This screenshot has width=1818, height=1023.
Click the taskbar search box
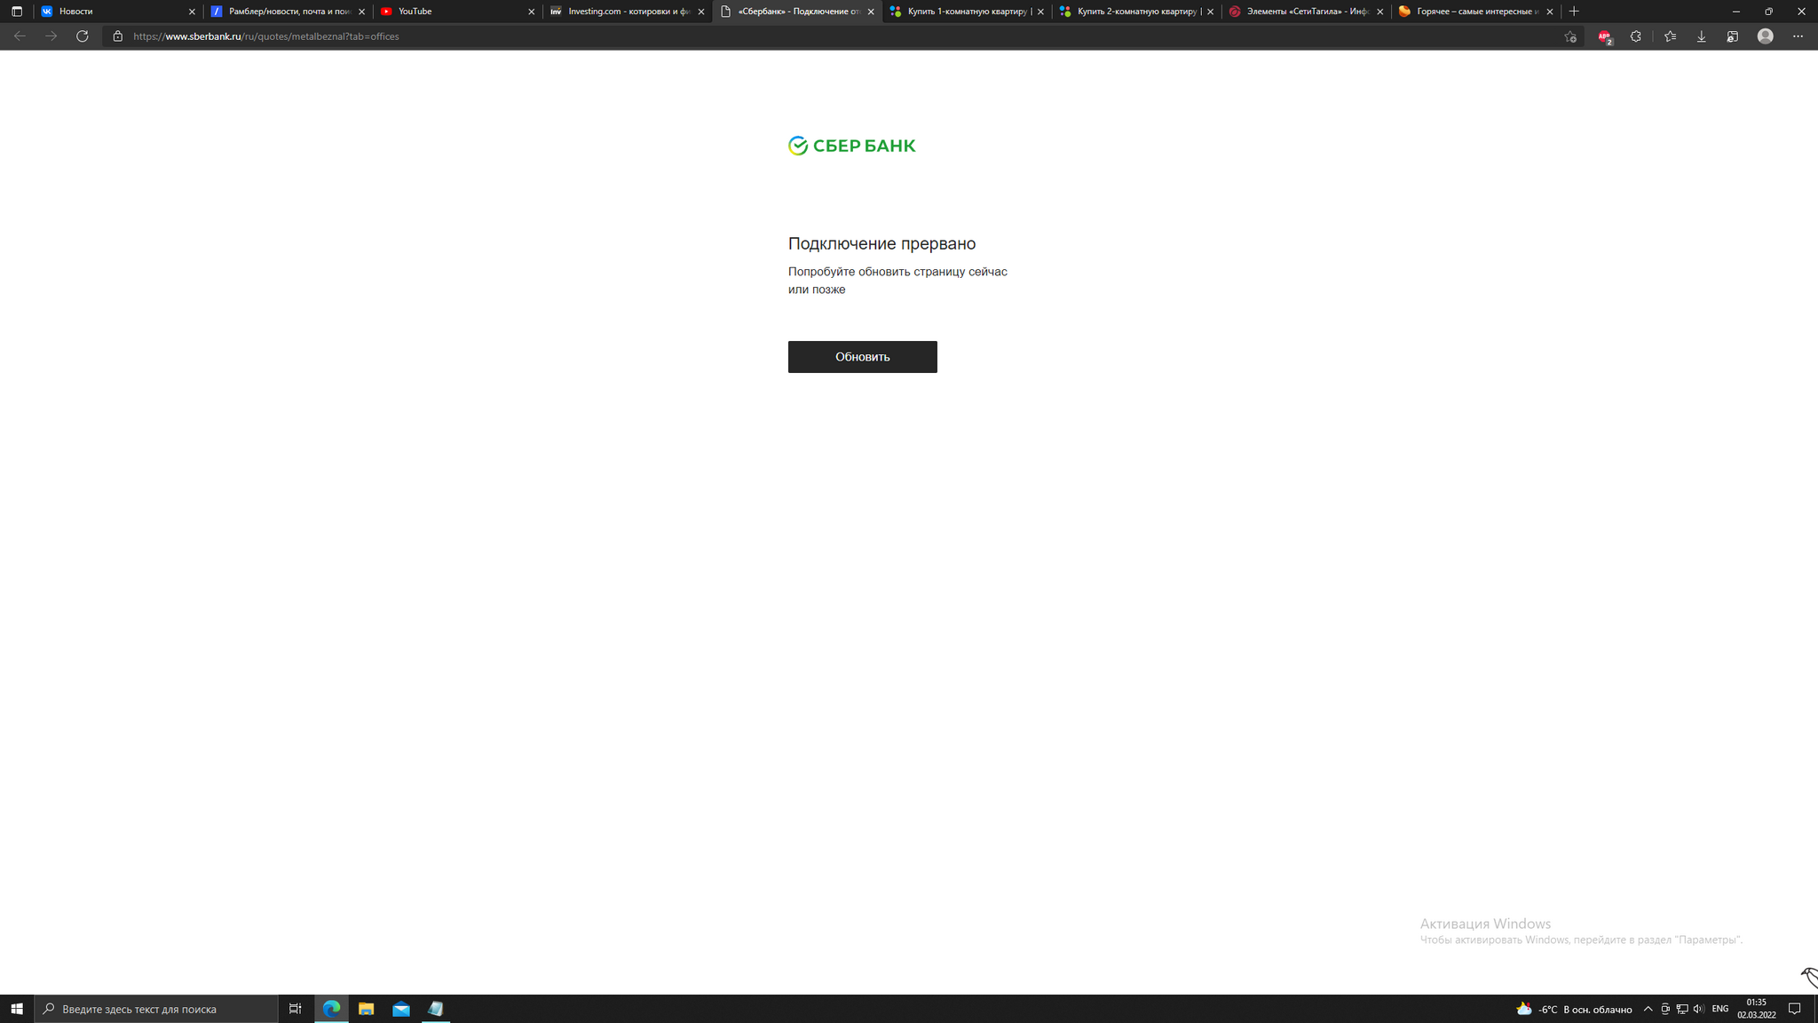pyautogui.click(x=156, y=1009)
